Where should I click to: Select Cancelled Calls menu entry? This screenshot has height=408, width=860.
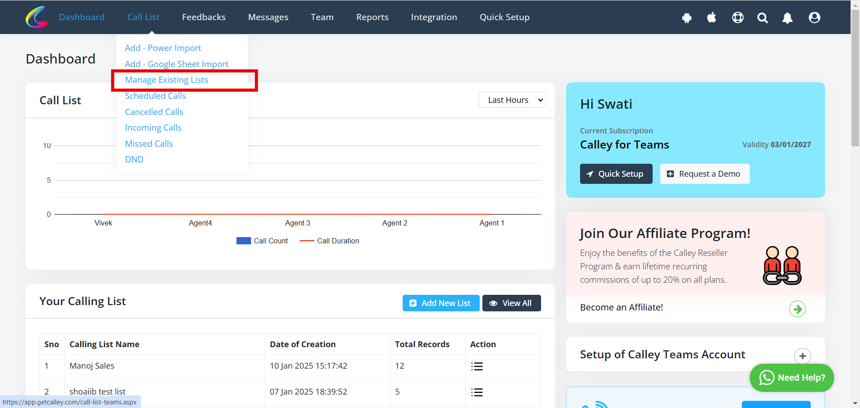[154, 112]
